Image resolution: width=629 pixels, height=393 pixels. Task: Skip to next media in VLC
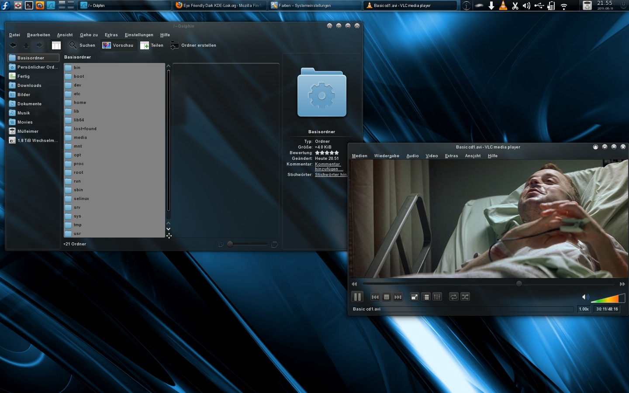tap(398, 297)
